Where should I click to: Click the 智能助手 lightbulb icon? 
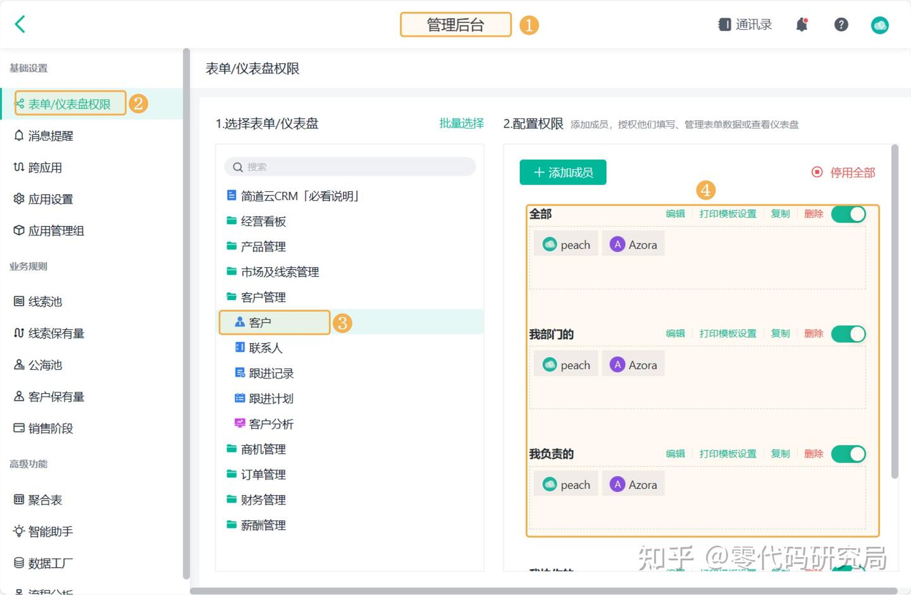pos(19,531)
